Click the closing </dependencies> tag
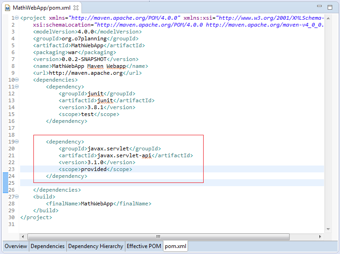This screenshot has height=254, width=340. pyautogui.click(x=57, y=190)
